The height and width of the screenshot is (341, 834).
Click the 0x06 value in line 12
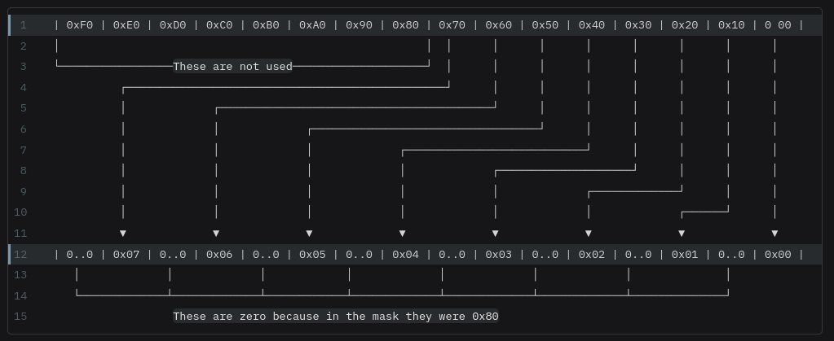point(219,255)
